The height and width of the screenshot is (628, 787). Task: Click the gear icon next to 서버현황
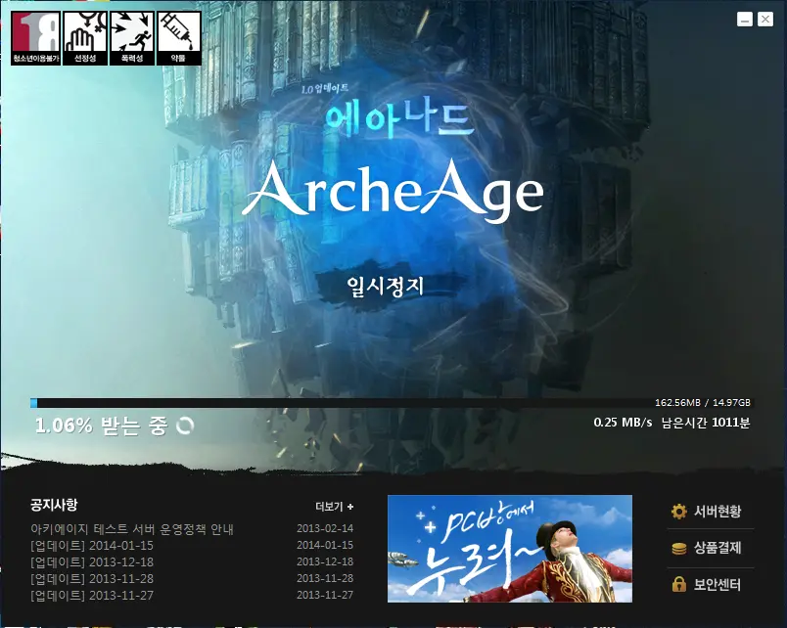678,512
